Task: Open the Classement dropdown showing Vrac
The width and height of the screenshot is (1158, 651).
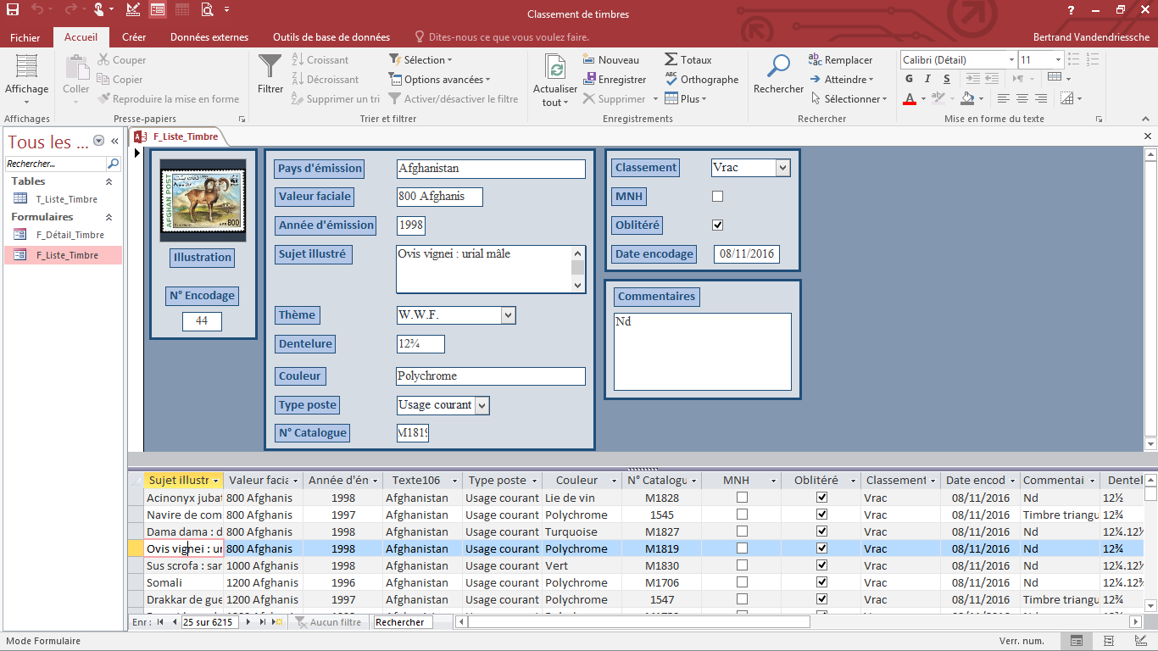Action: pyautogui.click(x=782, y=168)
